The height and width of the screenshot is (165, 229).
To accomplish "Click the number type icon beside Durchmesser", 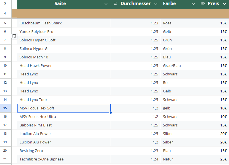I will point(115,4).
